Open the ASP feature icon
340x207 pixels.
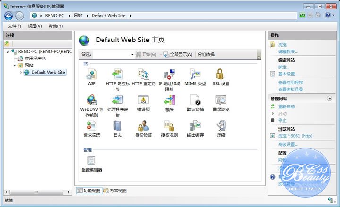coord(92,75)
